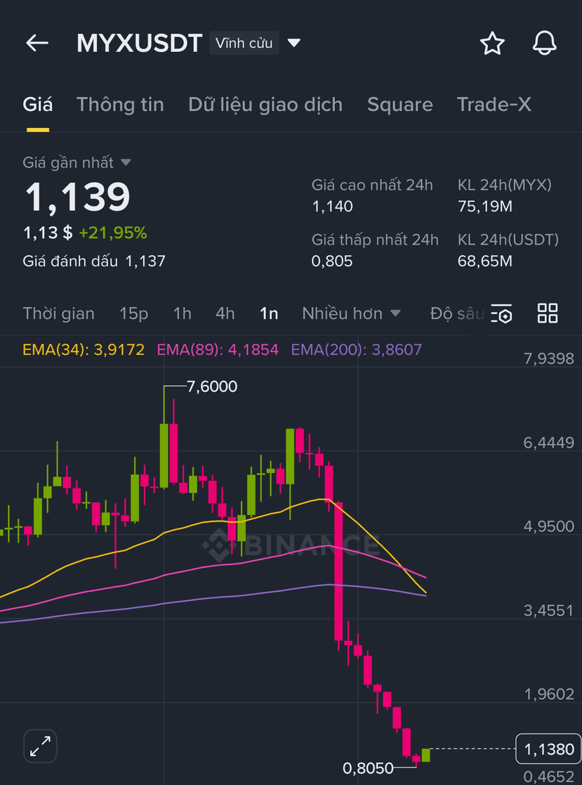Tap the 1,9602 price axis label
The width and height of the screenshot is (582, 785).
(x=549, y=694)
